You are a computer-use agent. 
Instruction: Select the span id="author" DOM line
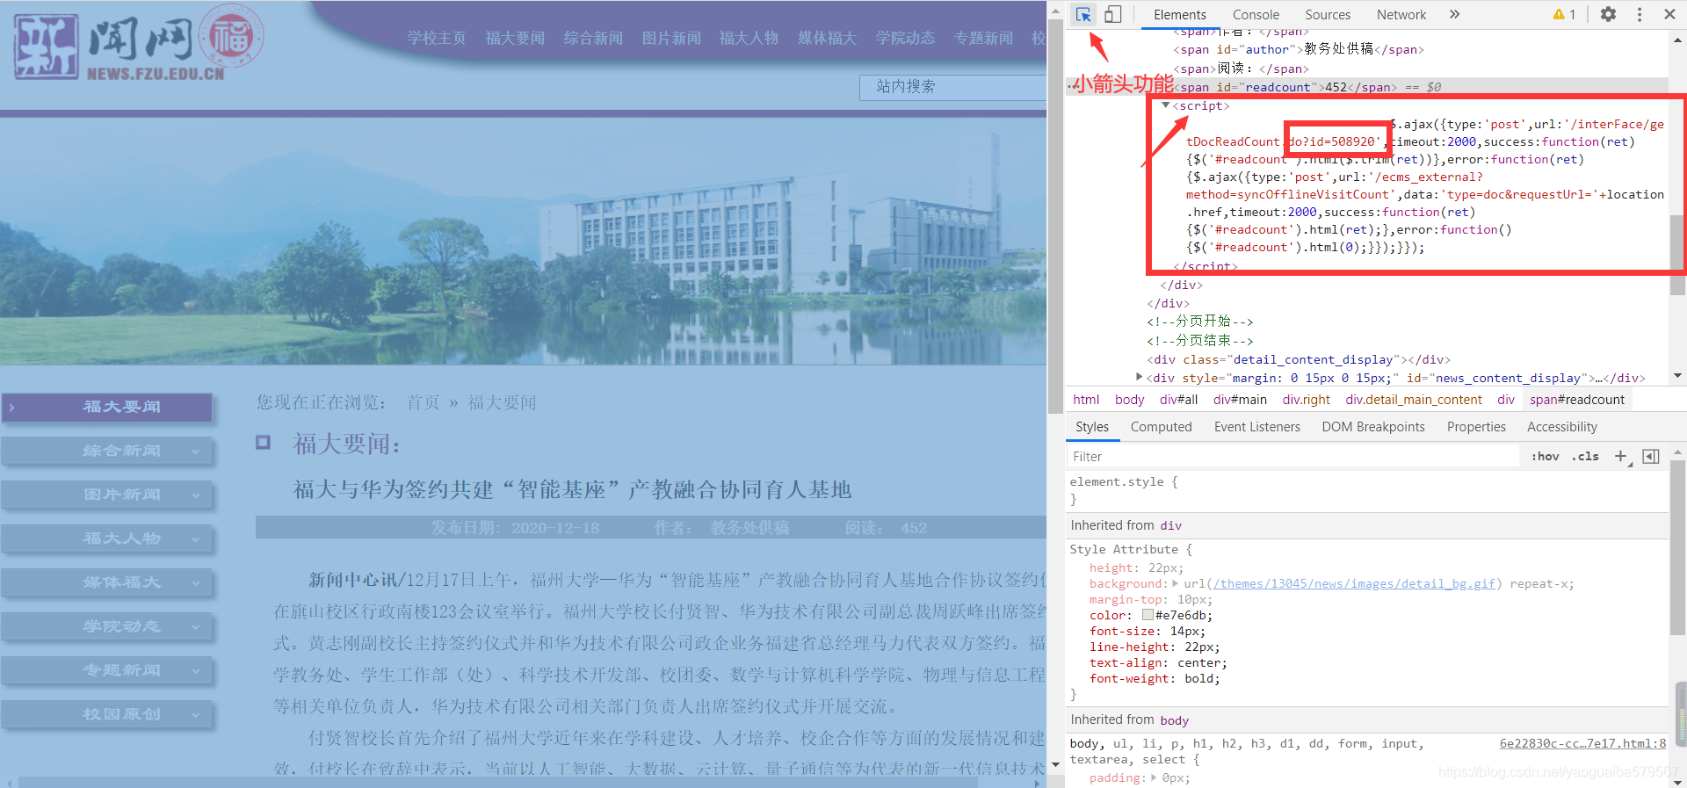(x=1299, y=49)
